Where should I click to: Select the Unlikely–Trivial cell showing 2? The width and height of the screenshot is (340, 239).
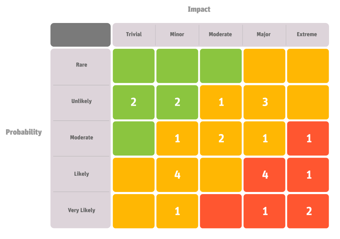tap(134, 102)
